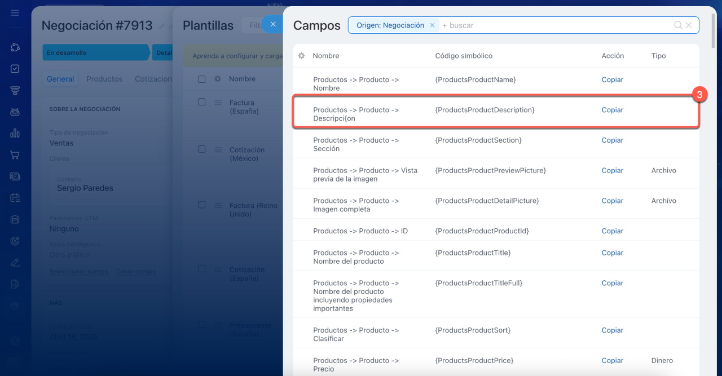This screenshot has width=722, height=376.
Task: Tick the Cotización (México) checkbox
Action: [202, 149]
